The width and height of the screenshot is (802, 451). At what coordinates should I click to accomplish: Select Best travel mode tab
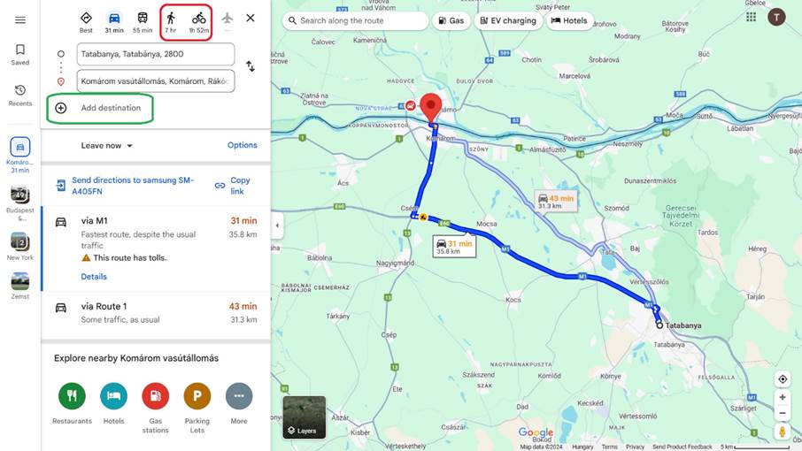click(86, 22)
